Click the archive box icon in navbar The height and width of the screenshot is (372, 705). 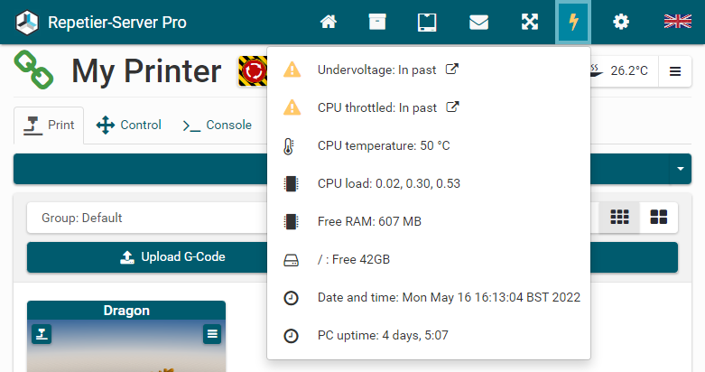pyautogui.click(x=377, y=22)
